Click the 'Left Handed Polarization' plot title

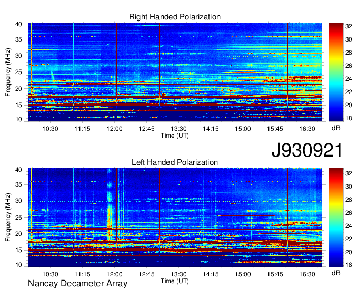pyautogui.click(x=175, y=162)
